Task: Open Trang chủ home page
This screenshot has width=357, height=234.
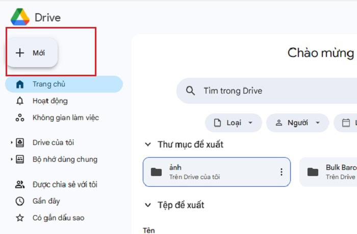Action: point(49,84)
